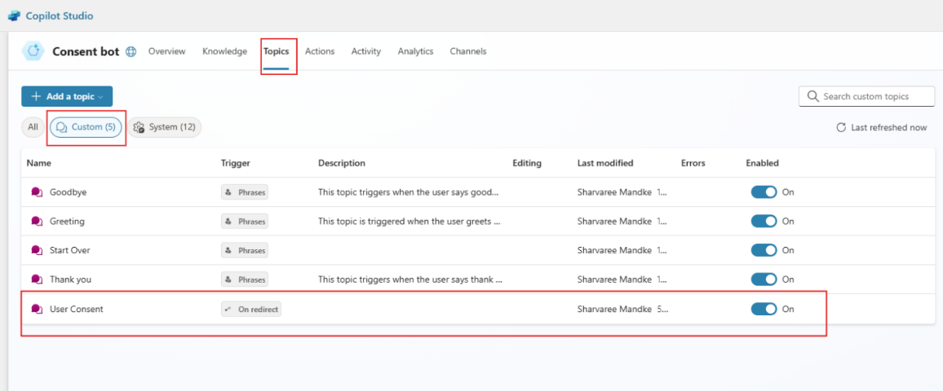This screenshot has width=943, height=391.
Task: Click the Copilot Studio title link
Action: tap(59, 15)
